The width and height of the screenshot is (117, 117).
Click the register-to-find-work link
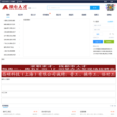(x=96, y=38)
